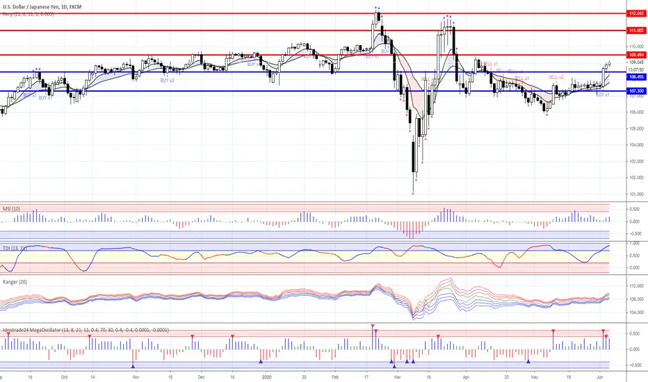Screen dimensions: 648x382
Task: Click the red 112.043 price label
Action: (x=636, y=14)
